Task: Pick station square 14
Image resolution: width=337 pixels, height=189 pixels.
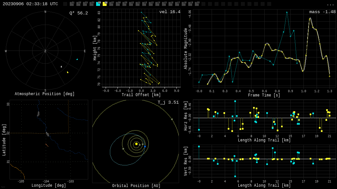Action: (x=157, y=4)
